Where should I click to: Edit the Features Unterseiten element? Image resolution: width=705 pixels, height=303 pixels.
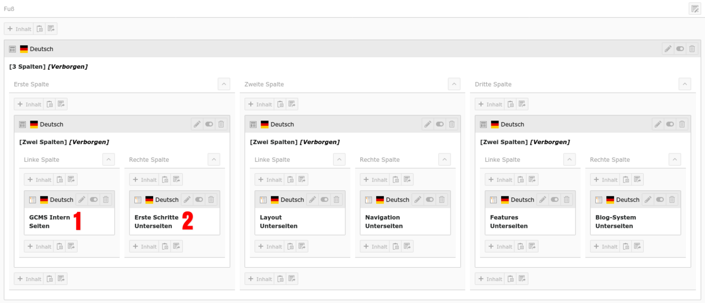(x=543, y=200)
